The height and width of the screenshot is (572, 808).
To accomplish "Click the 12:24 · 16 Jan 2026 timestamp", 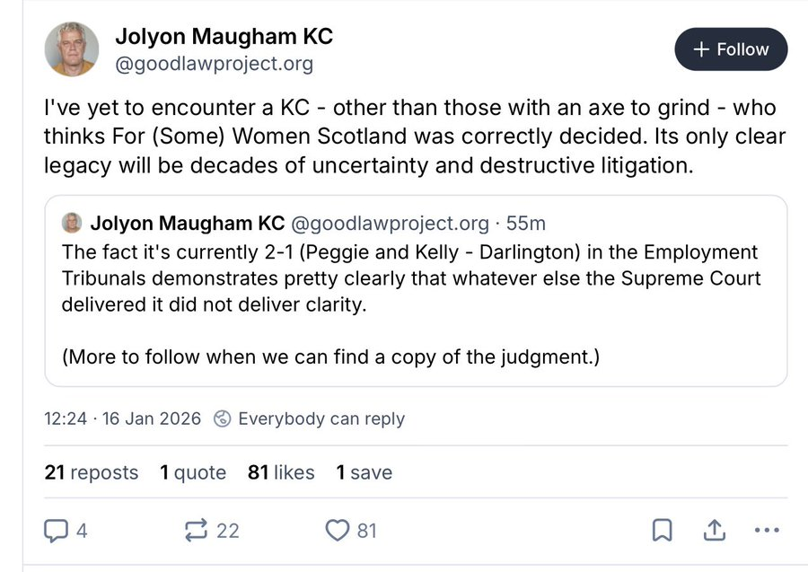I will (x=122, y=418).
